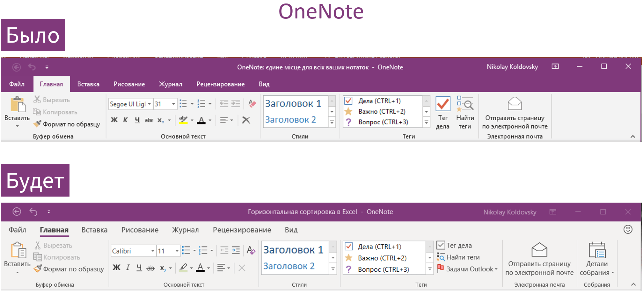Check the Дела (CTRL+1) tag in the Будет ribbon
This screenshot has width=643, height=292.
tap(349, 247)
